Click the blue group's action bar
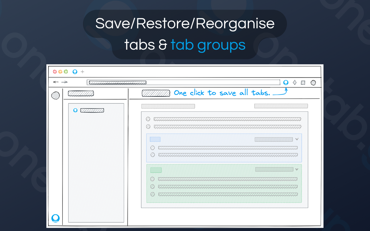Image resolution: width=370 pixels, height=231 pixels. point(274,139)
